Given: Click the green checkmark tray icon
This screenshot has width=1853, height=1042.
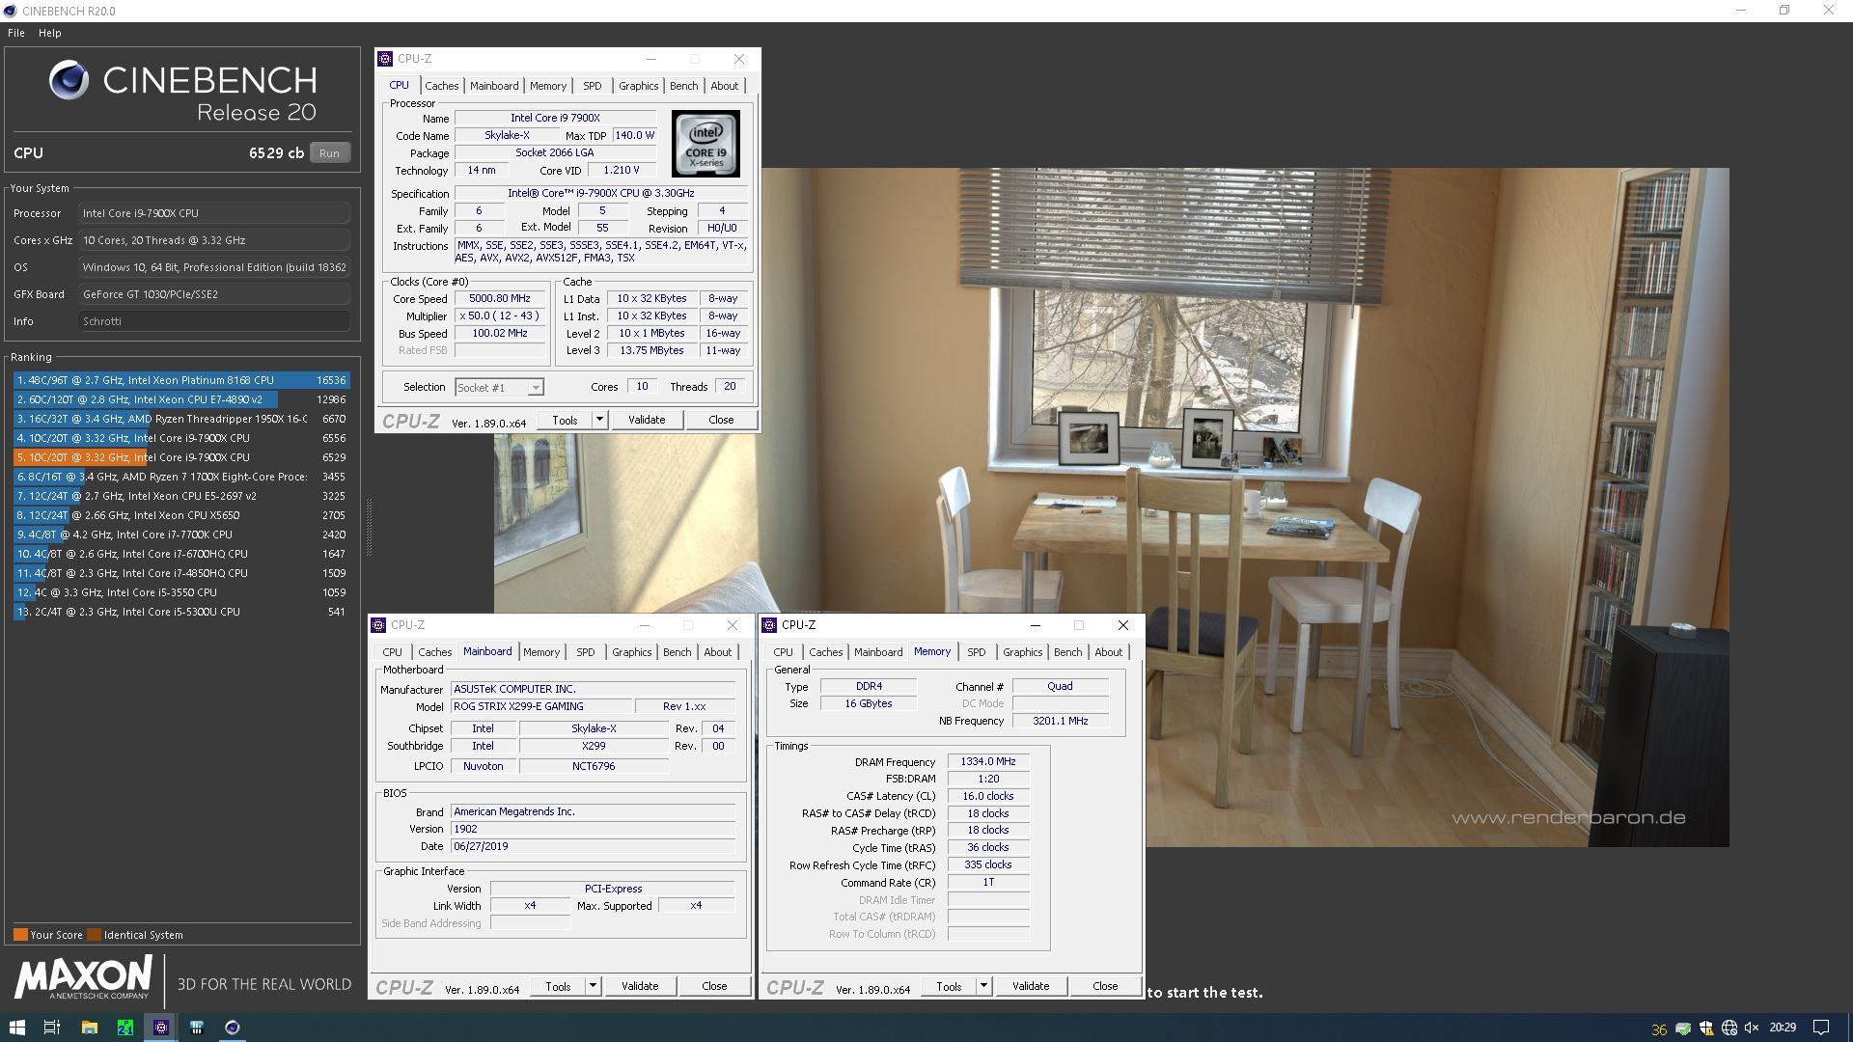Looking at the screenshot, I should pos(1682,1028).
